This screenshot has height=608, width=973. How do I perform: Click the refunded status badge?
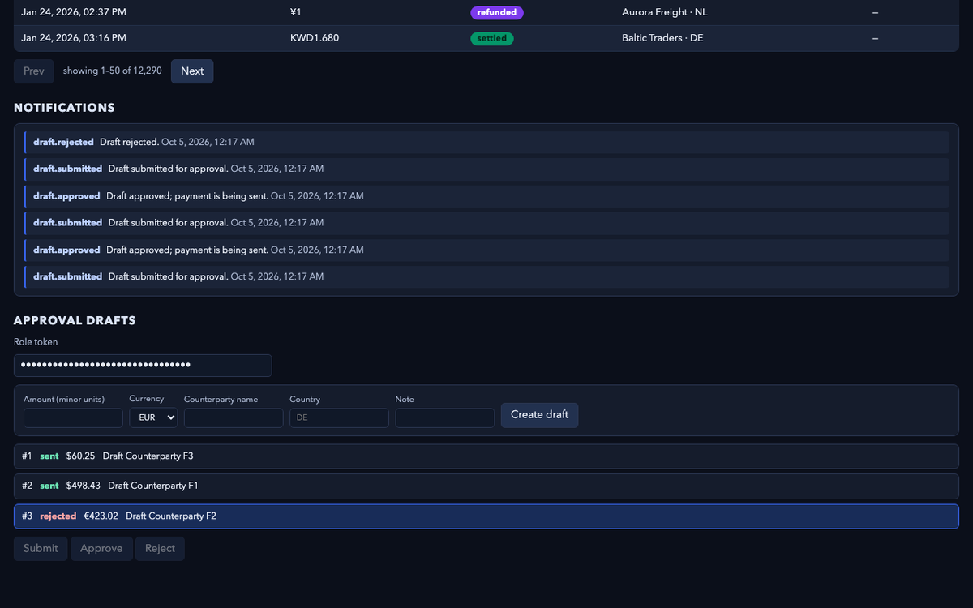coord(497,13)
